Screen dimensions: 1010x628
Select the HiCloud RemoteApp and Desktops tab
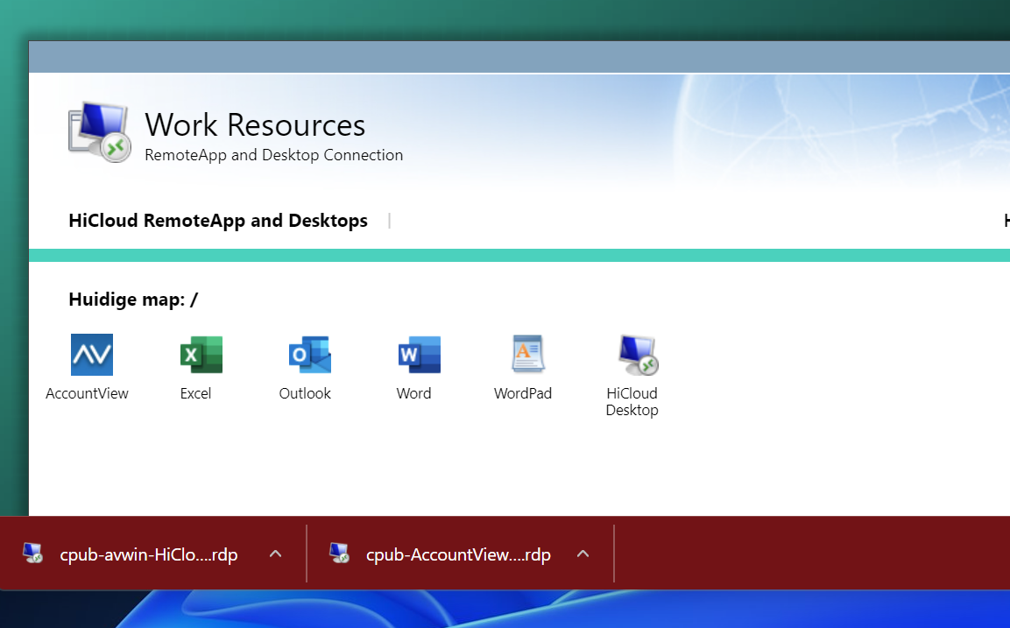218,221
